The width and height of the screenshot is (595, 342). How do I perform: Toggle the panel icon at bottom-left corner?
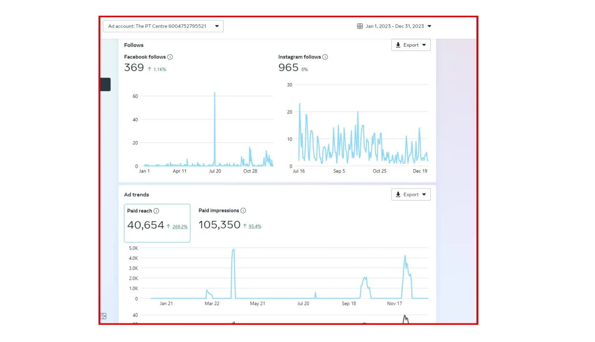coord(103,316)
